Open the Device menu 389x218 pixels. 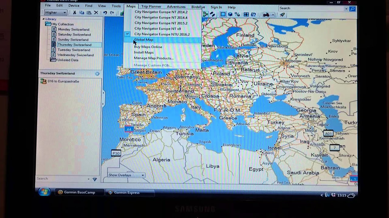click(x=74, y=5)
